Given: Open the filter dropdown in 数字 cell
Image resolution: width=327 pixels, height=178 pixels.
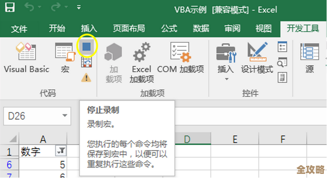Looking at the screenshot, I should [x=61, y=151].
